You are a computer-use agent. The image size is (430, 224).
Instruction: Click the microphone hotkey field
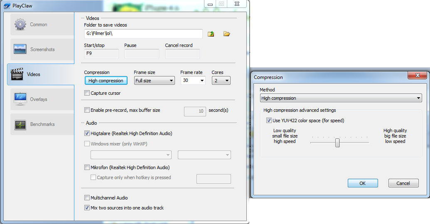(214, 179)
